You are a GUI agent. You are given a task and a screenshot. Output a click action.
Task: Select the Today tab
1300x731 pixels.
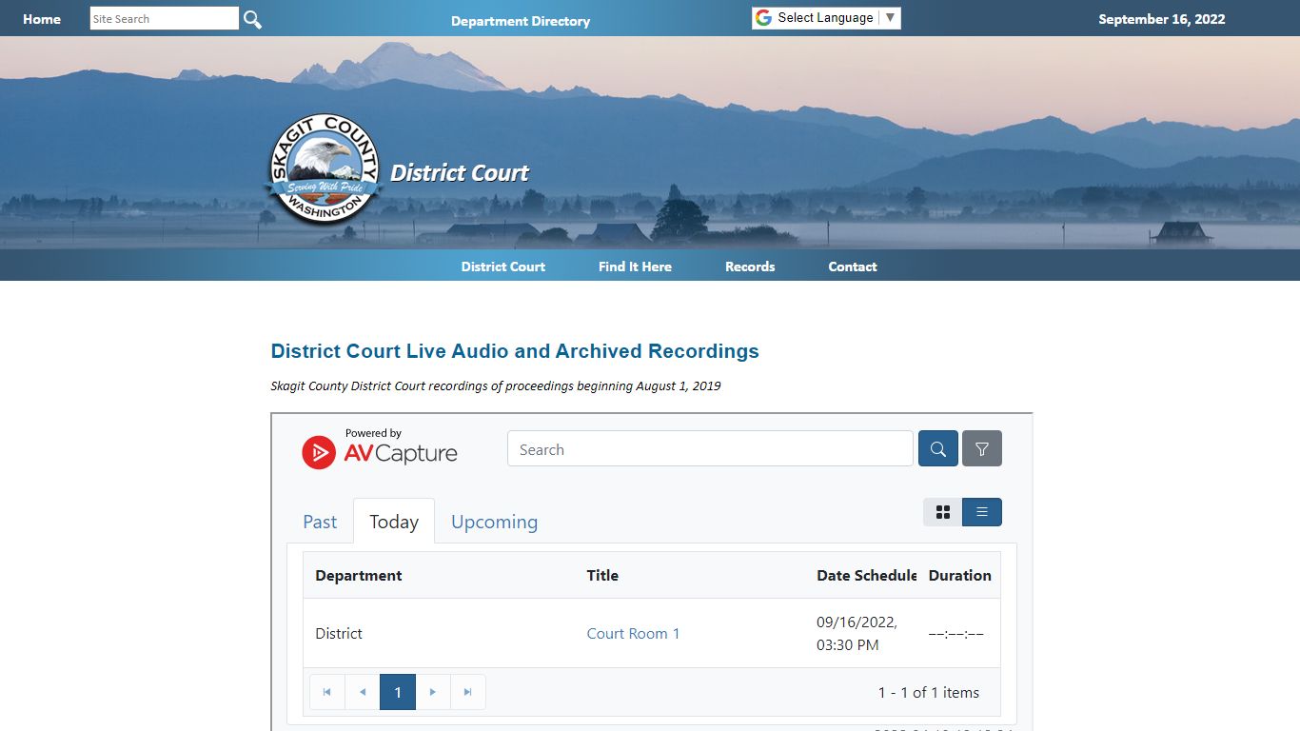394,522
